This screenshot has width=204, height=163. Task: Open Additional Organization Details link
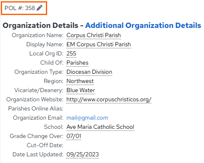[143, 25]
